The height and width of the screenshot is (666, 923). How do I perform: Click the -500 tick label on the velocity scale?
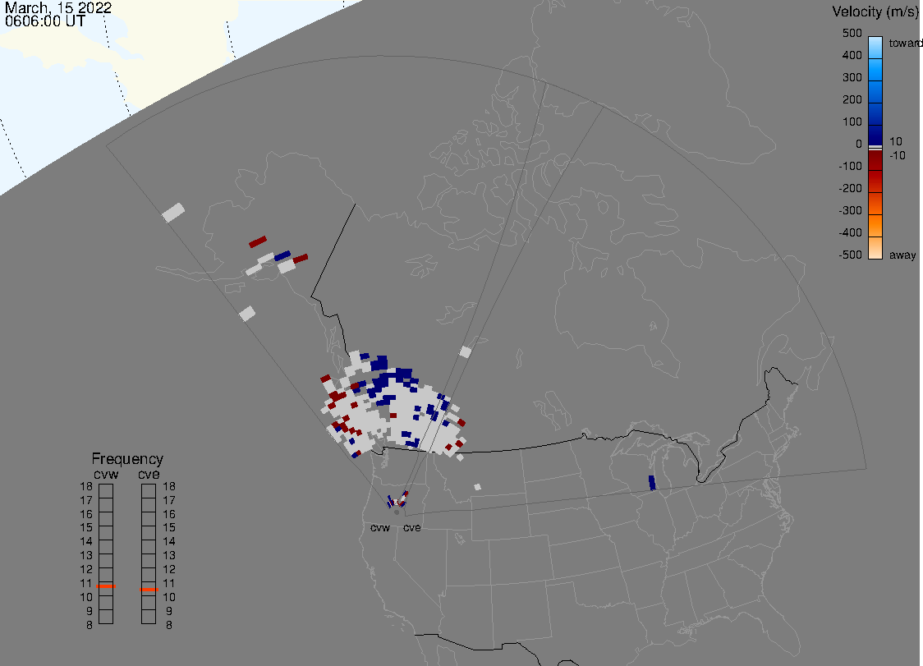850,255
